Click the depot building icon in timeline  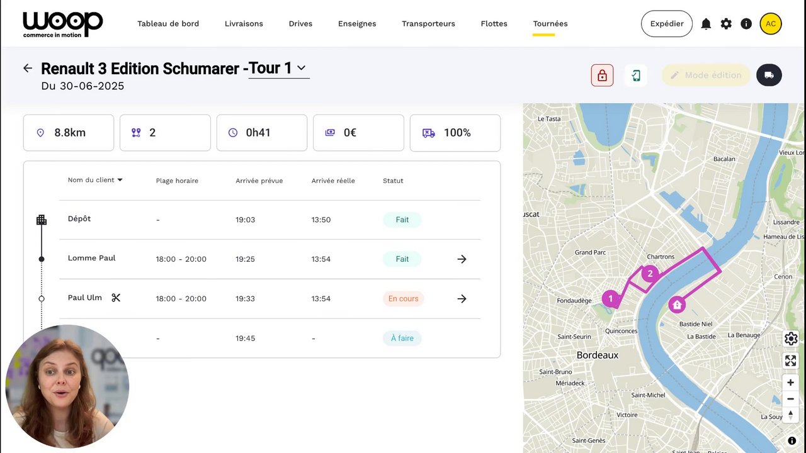tap(42, 220)
